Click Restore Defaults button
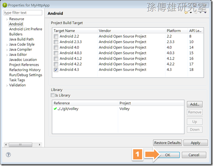Viewport: 213px width, 166px height. (167, 143)
